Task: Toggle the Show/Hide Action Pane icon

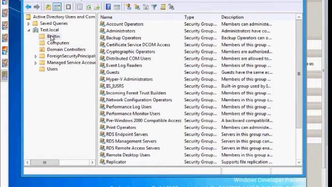Action: [117, 7]
